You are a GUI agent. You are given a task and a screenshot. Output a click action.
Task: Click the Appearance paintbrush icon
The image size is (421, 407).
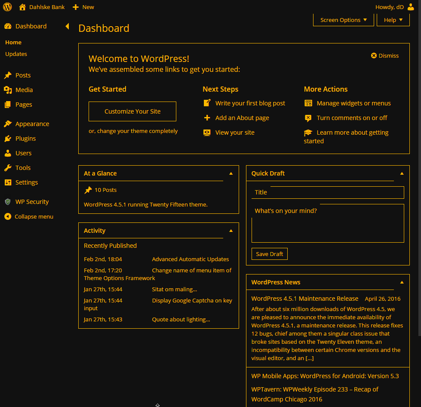pyautogui.click(x=8, y=124)
